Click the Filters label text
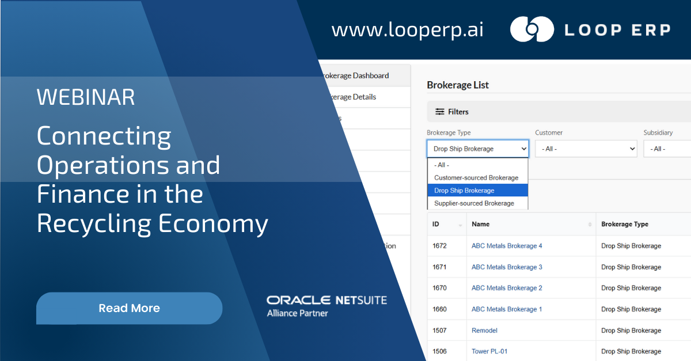Viewport: 691px width, 361px height. 458,112
